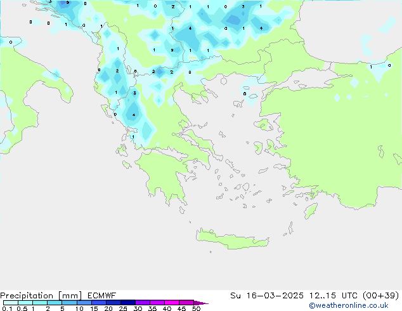Click the island of Rhodes on the map

[311, 211]
